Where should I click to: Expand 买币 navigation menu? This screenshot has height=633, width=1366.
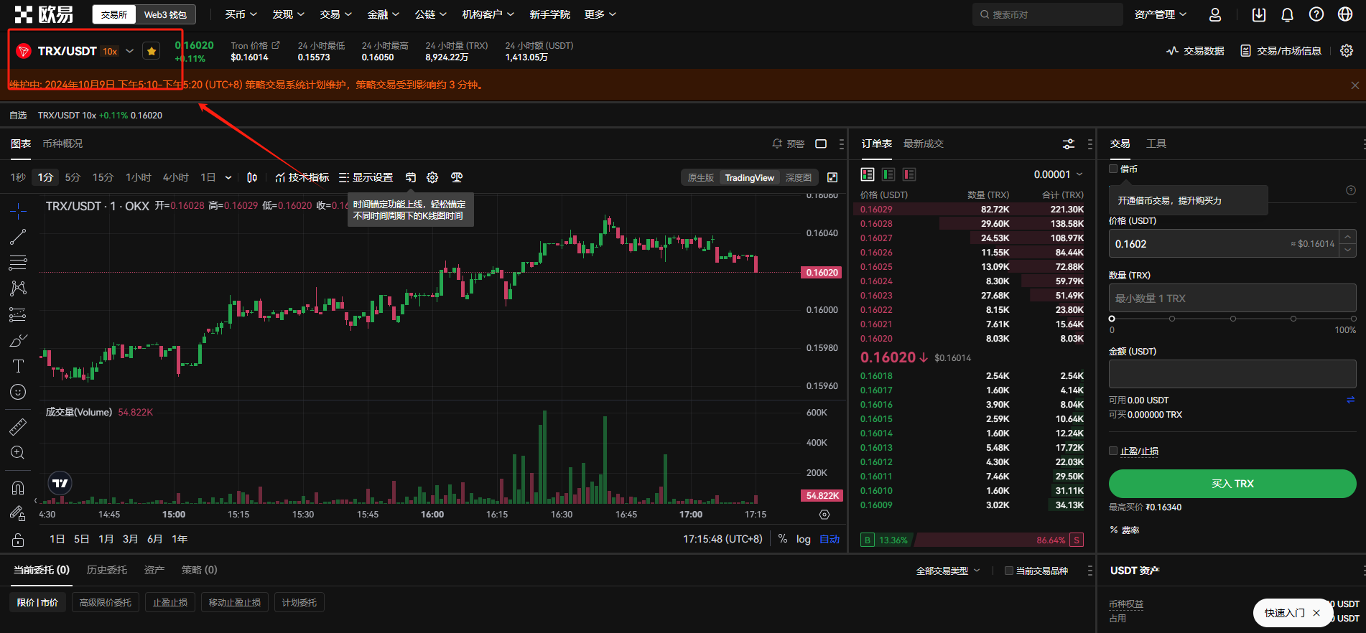click(241, 14)
